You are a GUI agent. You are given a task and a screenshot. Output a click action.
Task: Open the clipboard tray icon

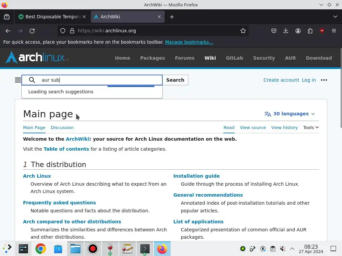coord(273,249)
